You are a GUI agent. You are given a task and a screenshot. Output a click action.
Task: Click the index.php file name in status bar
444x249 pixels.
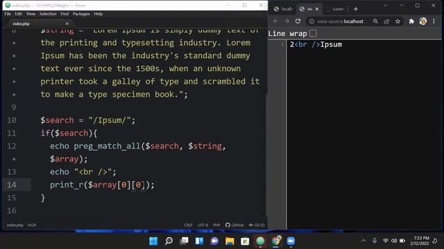point(15,225)
